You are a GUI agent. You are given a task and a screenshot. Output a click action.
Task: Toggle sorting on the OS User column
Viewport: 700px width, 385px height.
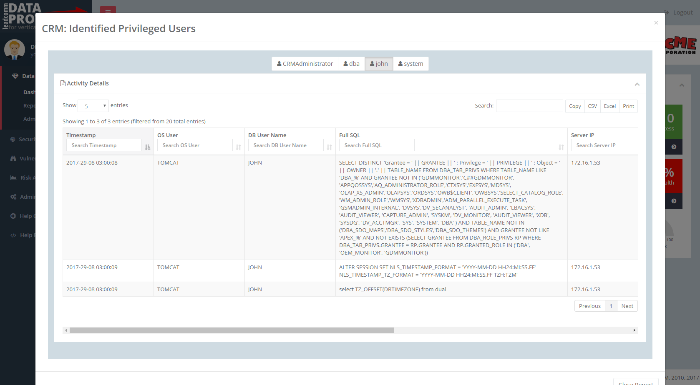(238, 147)
